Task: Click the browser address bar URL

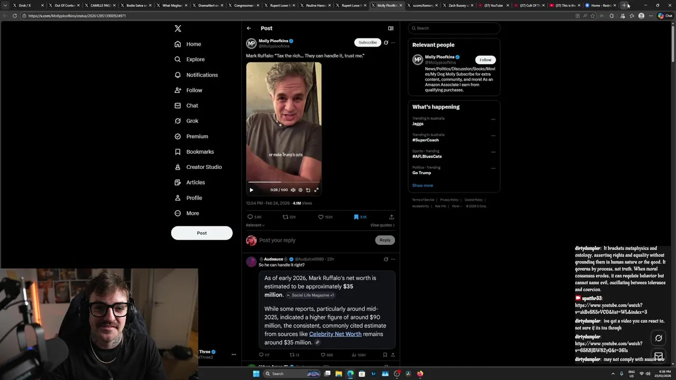Action: point(77,16)
